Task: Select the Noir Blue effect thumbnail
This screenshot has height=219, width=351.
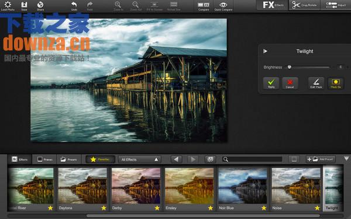Action: pos(242,186)
